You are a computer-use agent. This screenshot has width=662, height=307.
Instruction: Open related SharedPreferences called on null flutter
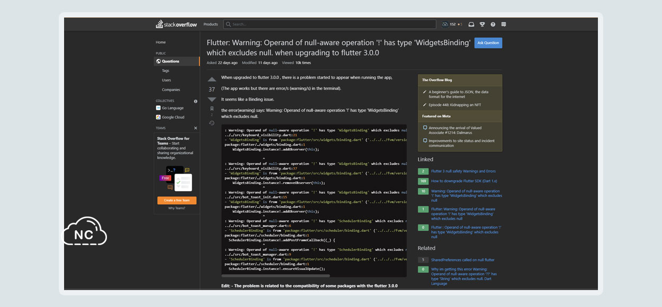[463, 260]
